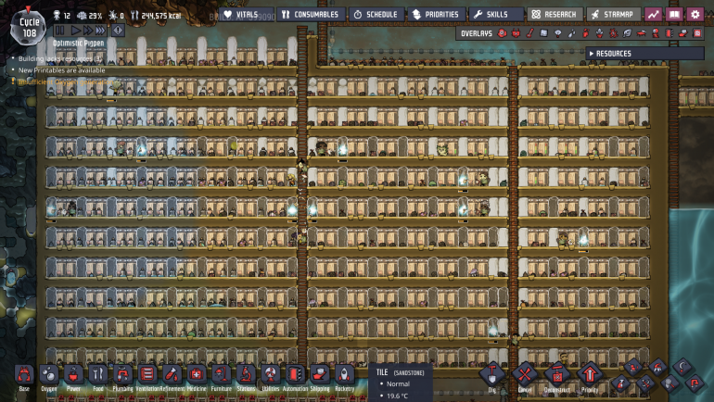Click the duplicant count 12
This screenshot has height=402, width=714.
62,16
